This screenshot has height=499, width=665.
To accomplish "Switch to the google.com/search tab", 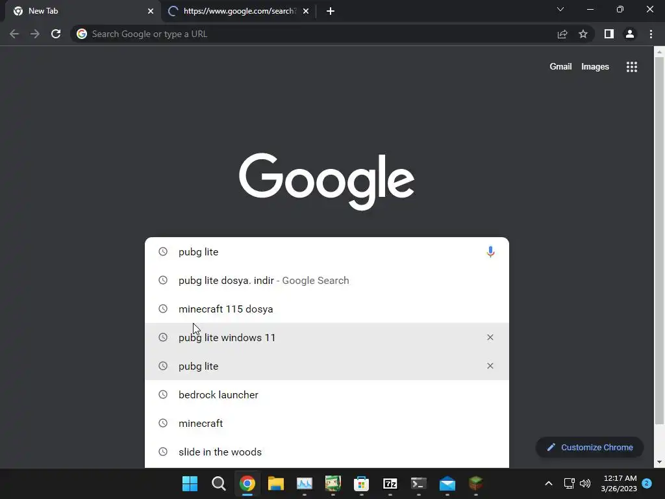I will (x=238, y=11).
